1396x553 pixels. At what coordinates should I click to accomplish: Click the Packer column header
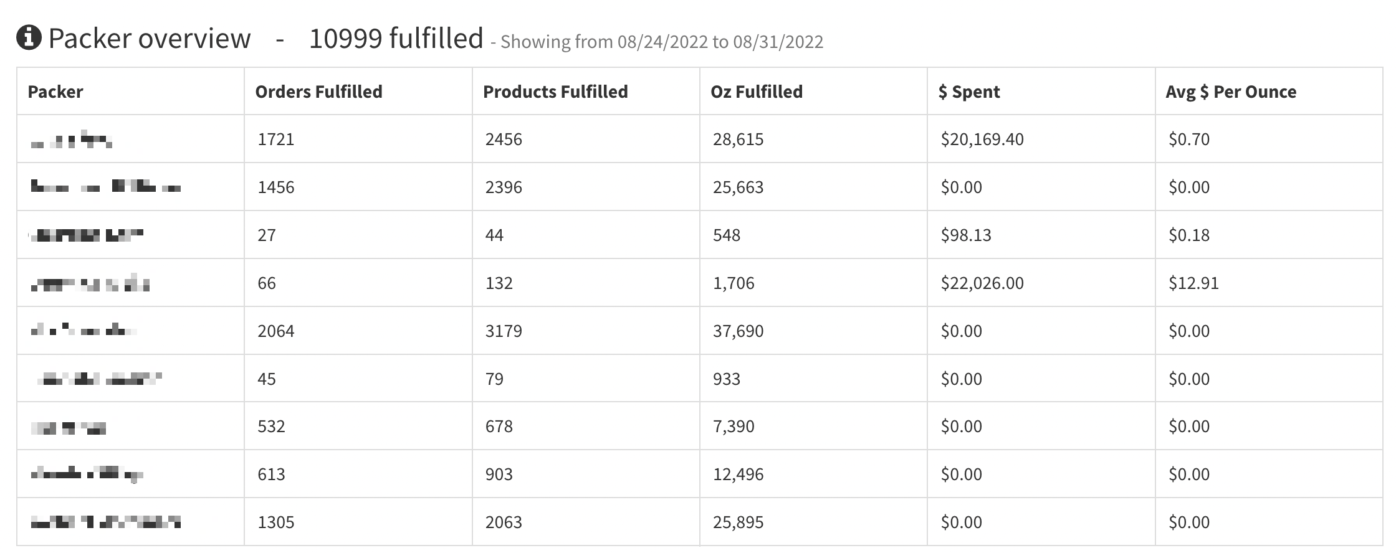(55, 92)
